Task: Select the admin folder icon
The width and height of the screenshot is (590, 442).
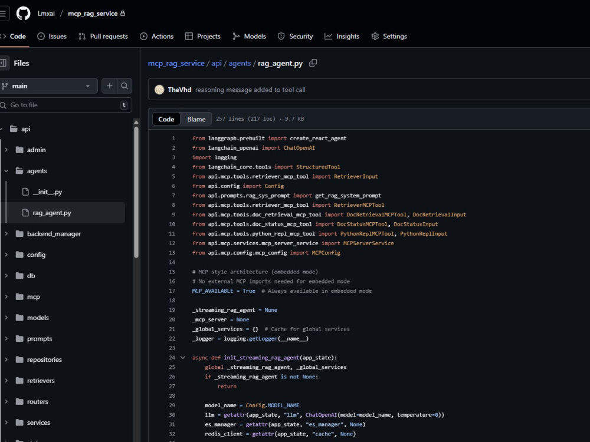Action: tap(19, 150)
